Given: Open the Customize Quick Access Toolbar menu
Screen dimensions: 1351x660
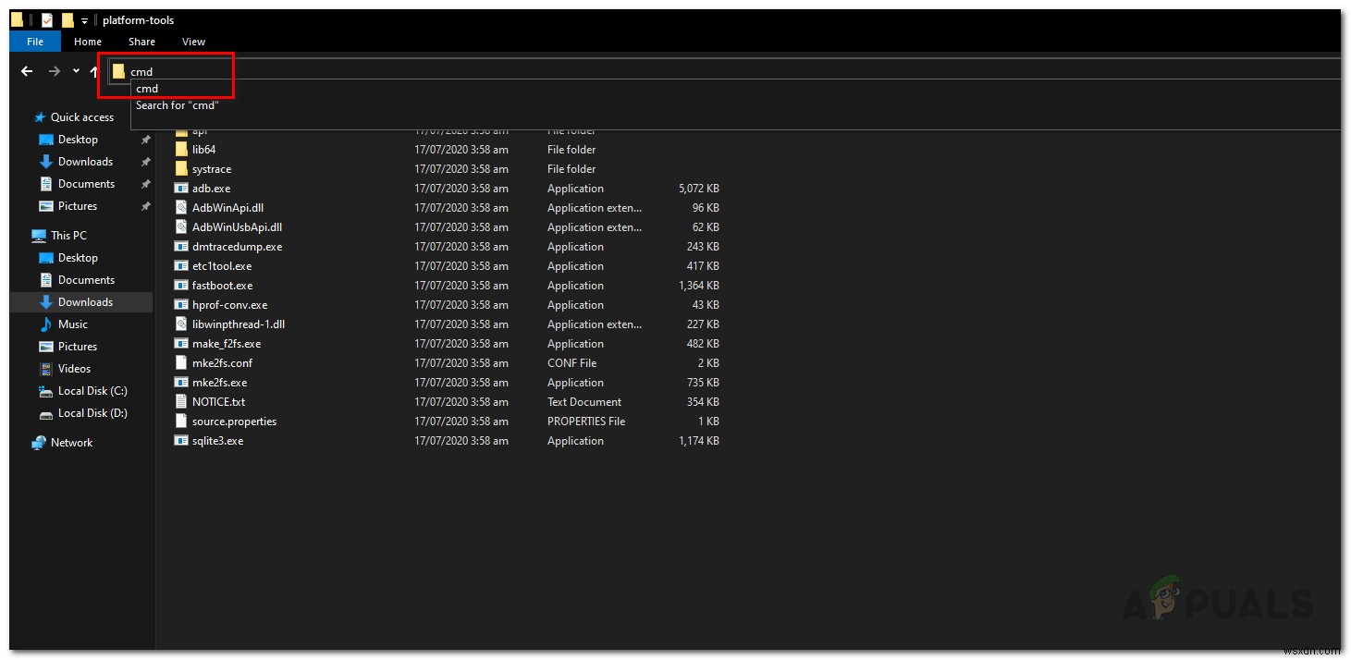Looking at the screenshot, I should 84,19.
